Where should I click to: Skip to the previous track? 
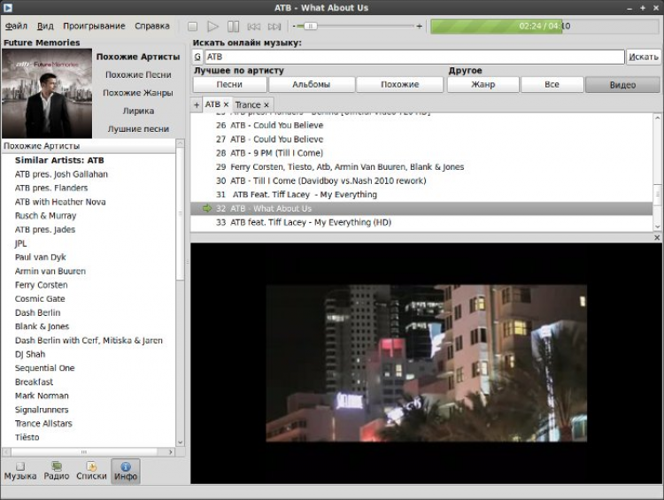tap(254, 27)
